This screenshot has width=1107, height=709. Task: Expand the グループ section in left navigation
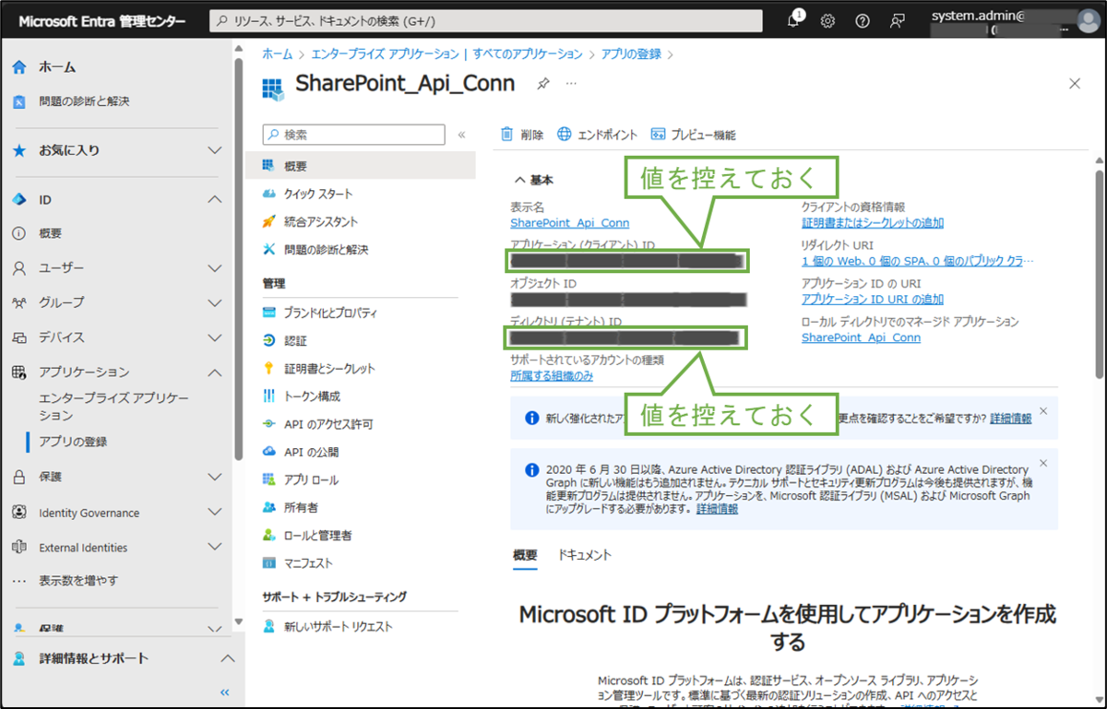[214, 301]
